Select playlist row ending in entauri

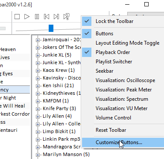tap(15, 130)
